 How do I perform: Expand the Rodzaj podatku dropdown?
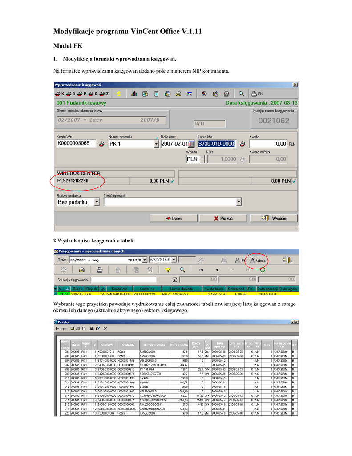[x=97, y=202]
